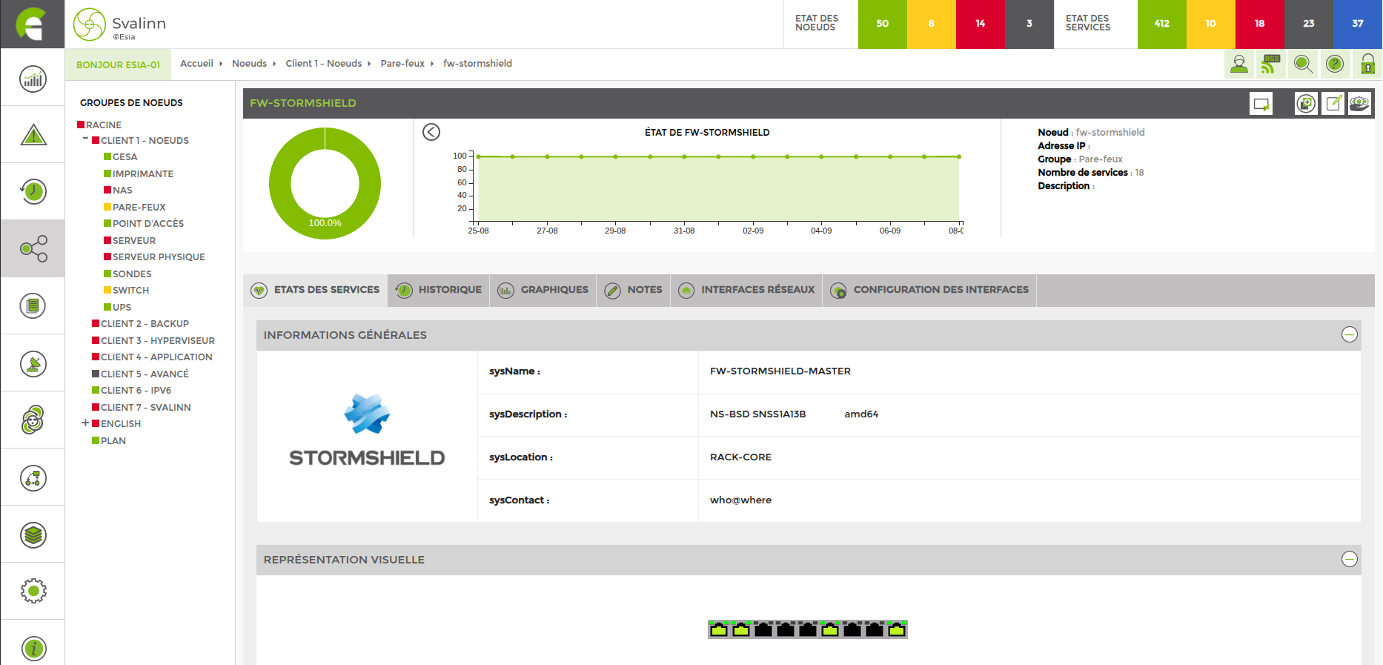Open the clock history sidebar icon

[33, 191]
